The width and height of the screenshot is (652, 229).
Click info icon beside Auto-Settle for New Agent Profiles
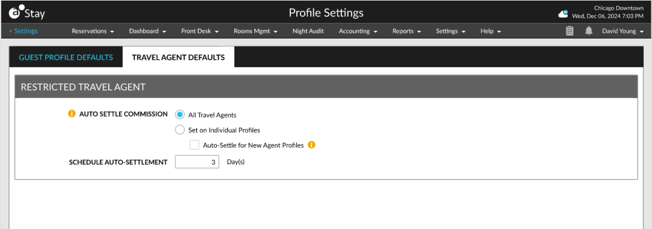pyautogui.click(x=311, y=145)
